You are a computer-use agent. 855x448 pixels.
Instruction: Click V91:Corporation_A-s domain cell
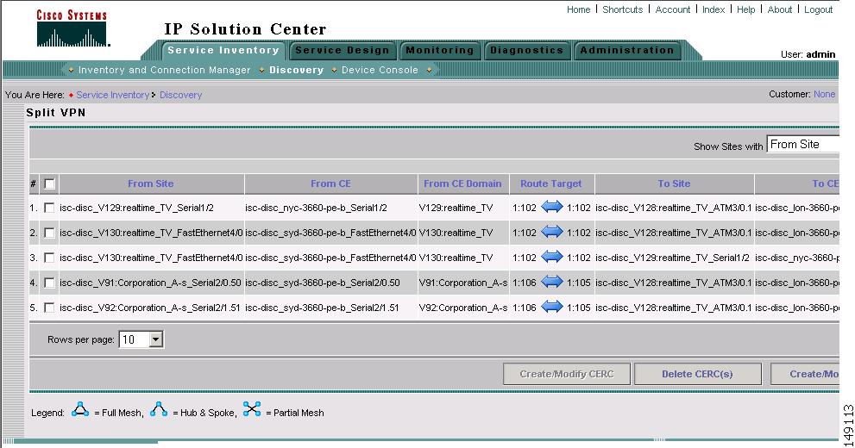463,283
